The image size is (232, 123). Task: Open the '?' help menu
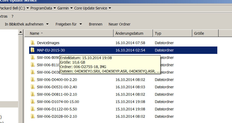click(12, 16)
